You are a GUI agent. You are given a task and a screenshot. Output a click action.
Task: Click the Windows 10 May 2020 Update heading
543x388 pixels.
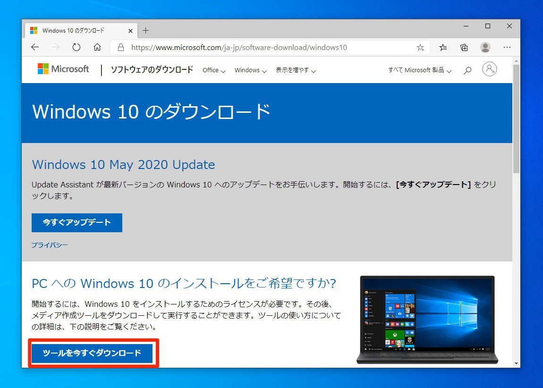pos(123,164)
